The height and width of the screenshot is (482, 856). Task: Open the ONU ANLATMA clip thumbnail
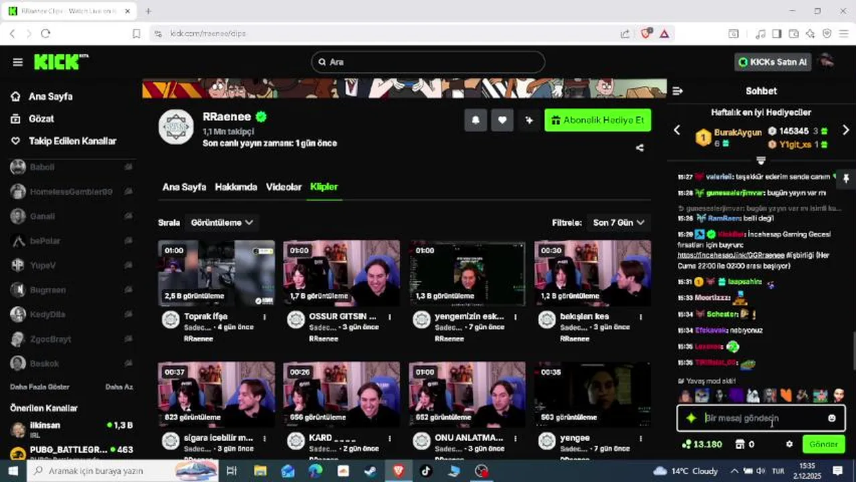pos(468,395)
